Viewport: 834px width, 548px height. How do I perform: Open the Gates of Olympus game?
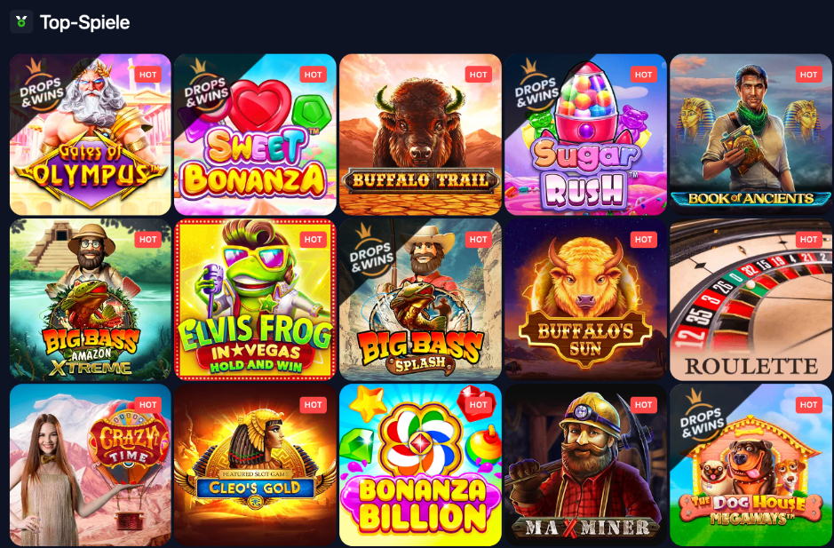coord(91,134)
